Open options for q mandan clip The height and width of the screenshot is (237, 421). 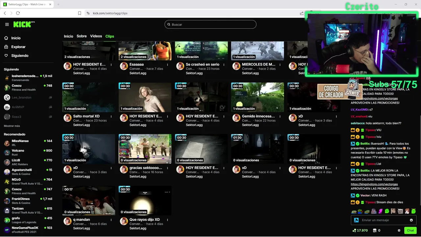[111, 220]
